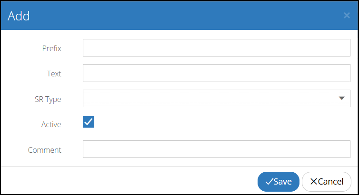The image size is (359, 195).
Task: Click the Comment label
Action: coord(45,150)
